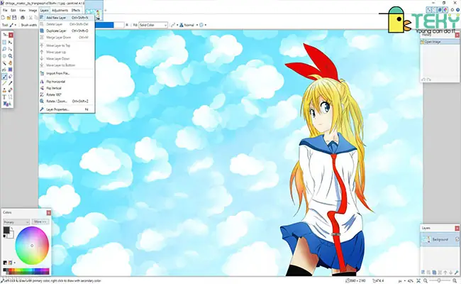Click the Open file toolbar icon
The width and height of the screenshot is (461, 284).
click(9, 18)
